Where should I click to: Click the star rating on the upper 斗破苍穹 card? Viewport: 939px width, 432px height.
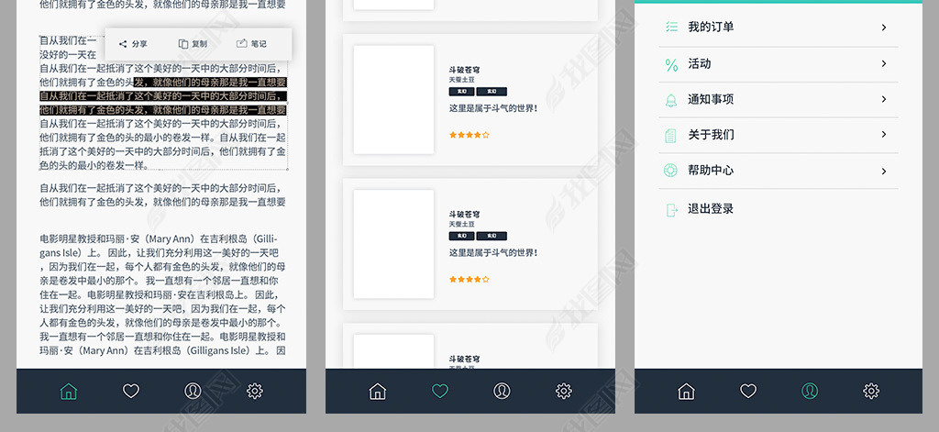tap(469, 135)
